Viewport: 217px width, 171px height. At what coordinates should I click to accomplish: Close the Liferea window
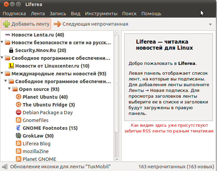click(x=6, y=4)
